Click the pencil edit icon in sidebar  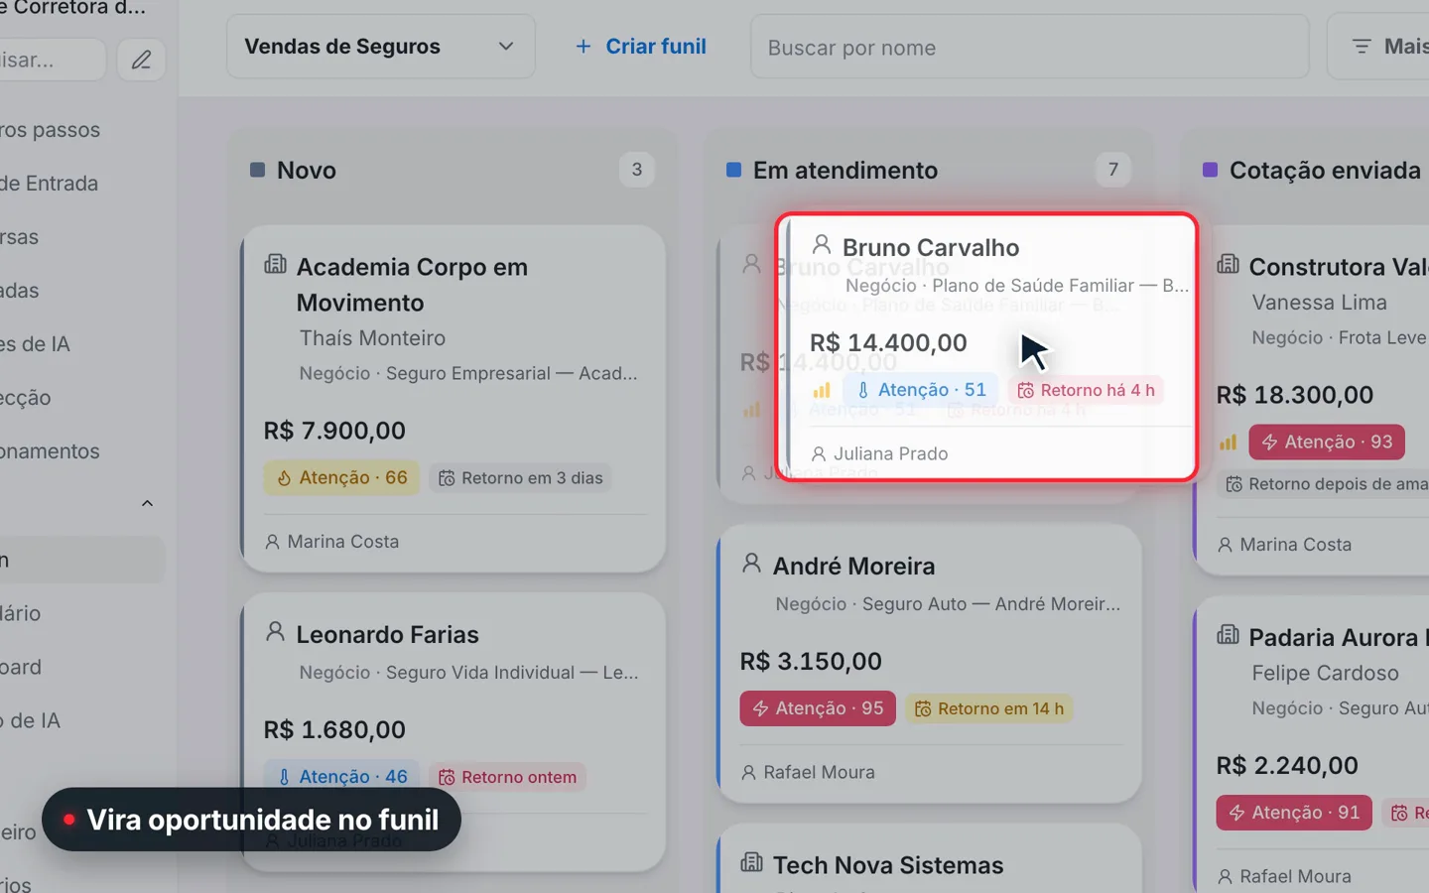[142, 60]
